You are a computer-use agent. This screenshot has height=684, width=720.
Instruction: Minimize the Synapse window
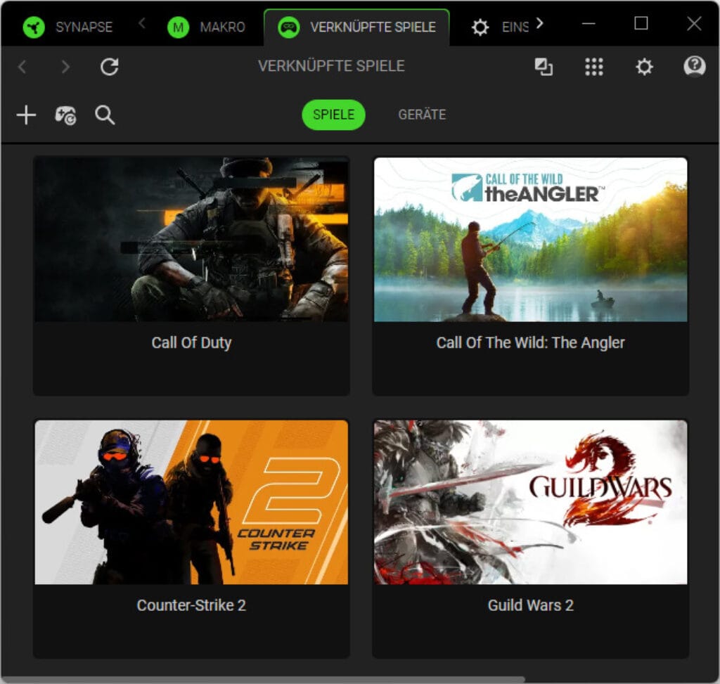point(589,23)
